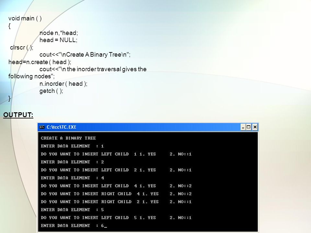Click 'ENTER DATA ELEMENT : 2' console line
The height and width of the screenshot is (233, 311).
pos(72,162)
